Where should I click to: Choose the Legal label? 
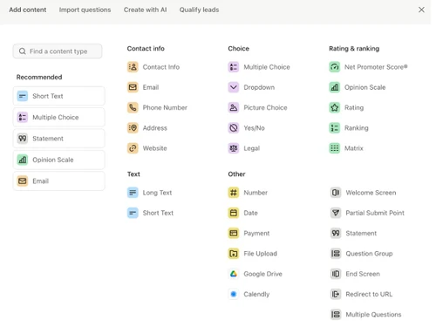252,148
